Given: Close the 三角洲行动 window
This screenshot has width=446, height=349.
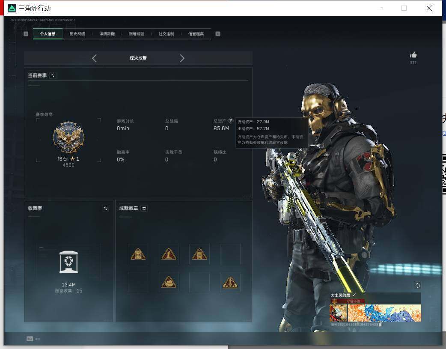Looking at the screenshot, I should (x=429, y=8).
